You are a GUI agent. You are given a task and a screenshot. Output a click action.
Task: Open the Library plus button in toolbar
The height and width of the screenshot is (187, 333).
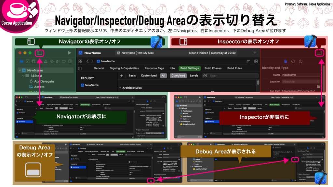(255, 53)
